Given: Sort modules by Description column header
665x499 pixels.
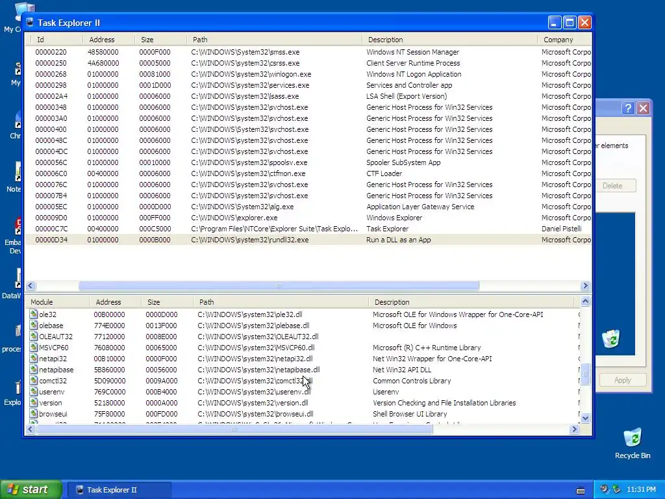Looking at the screenshot, I should 471,302.
